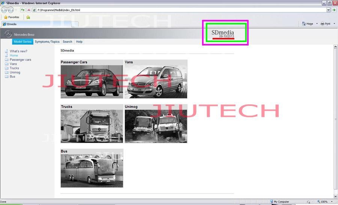Image resolution: width=338 pixels, height=205 pixels.
Task: Click the Unimog heading label
Action: 131,107
